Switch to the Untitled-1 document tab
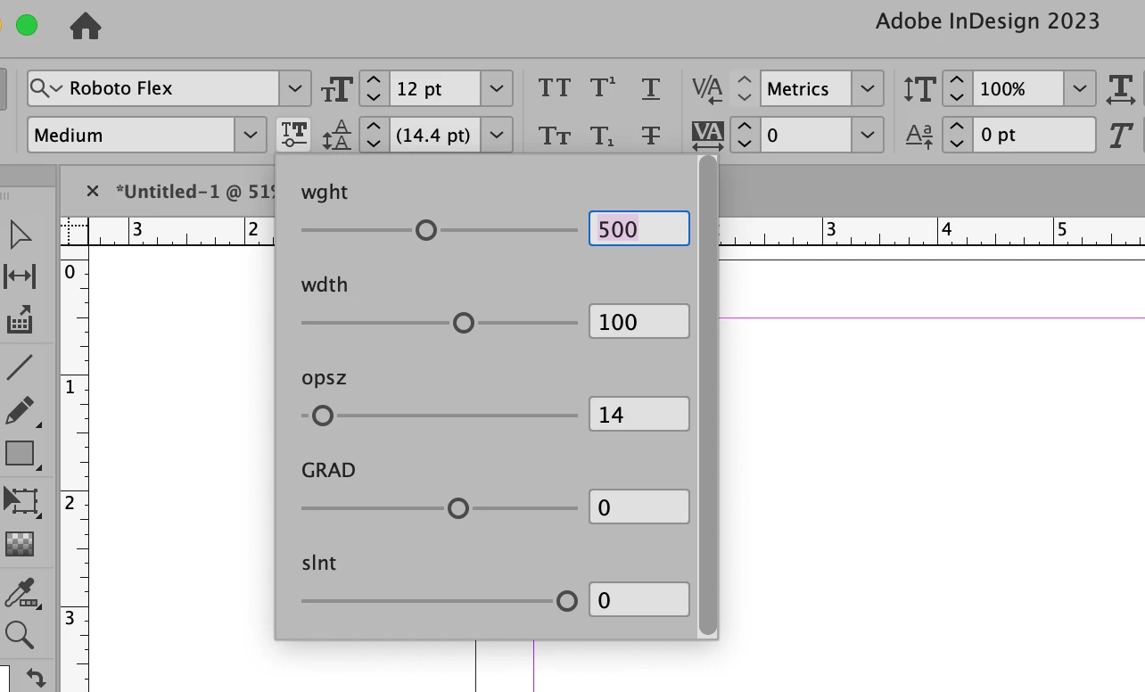 (x=194, y=191)
